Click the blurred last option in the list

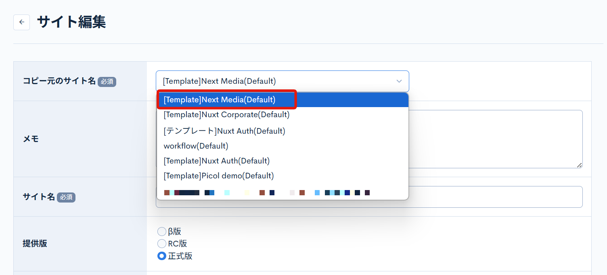click(x=266, y=193)
